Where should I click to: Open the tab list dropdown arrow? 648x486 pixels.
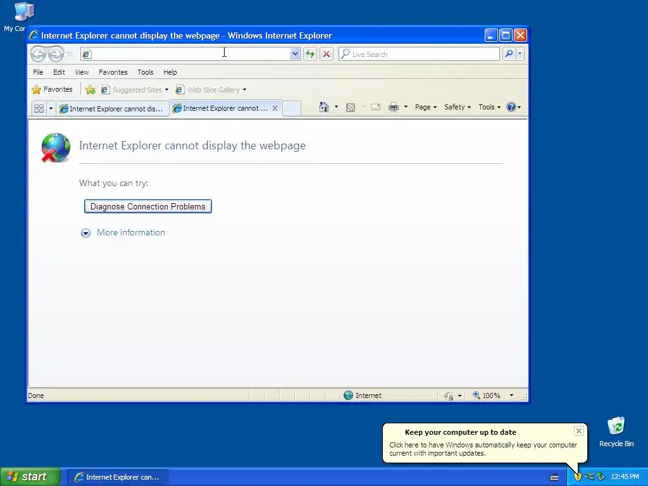[x=51, y=109]
